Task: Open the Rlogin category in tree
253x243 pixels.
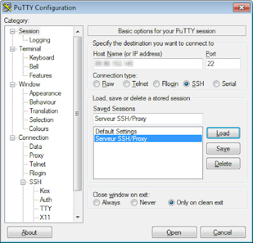Action: coord(37,173)
